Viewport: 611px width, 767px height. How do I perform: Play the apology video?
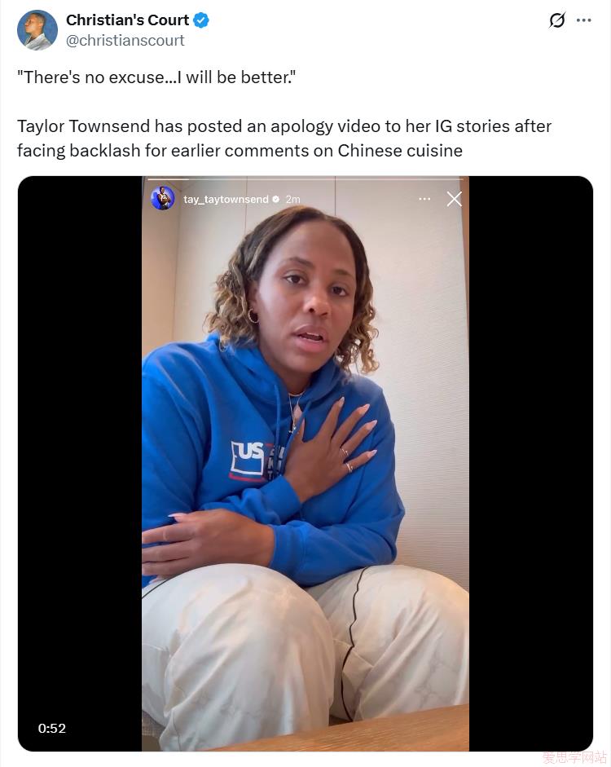[x=305, y=463]
